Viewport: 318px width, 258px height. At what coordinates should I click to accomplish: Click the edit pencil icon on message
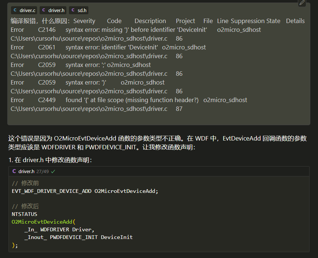point(302,3)
